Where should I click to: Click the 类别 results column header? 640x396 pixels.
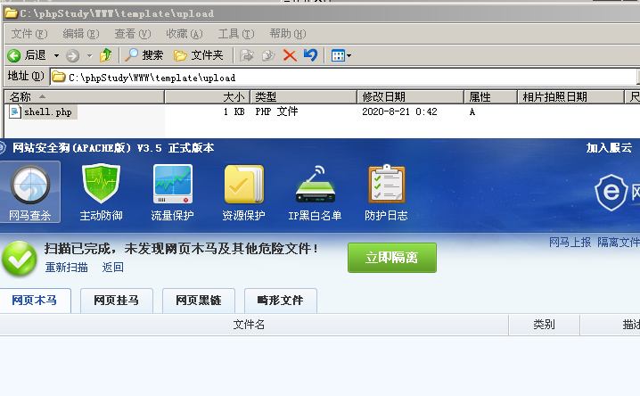544,325
